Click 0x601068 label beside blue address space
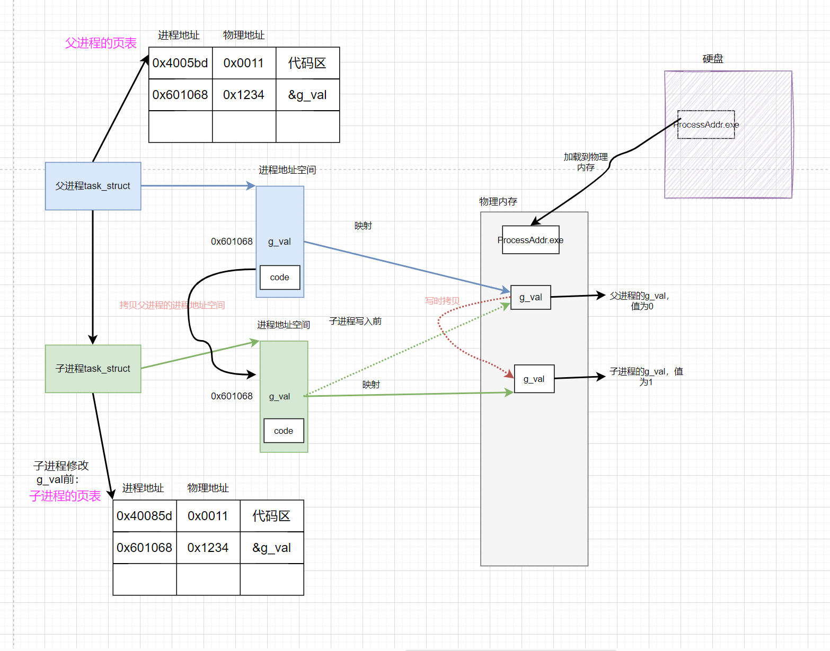830x651 pixels. 232,242
